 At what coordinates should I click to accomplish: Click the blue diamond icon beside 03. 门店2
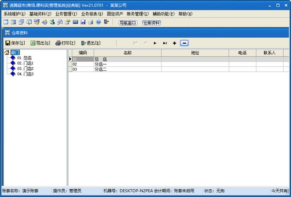click(x=13, y=69)
